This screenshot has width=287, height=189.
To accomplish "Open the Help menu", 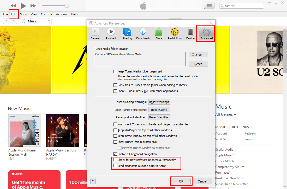I will pyautogui.click(x=74, y=14).
